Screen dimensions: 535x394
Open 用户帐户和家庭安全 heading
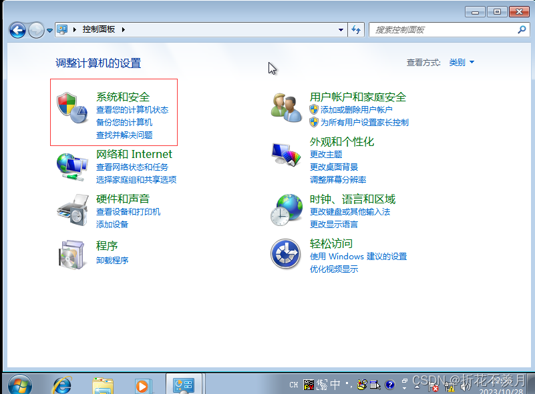(x=358, y=97)
